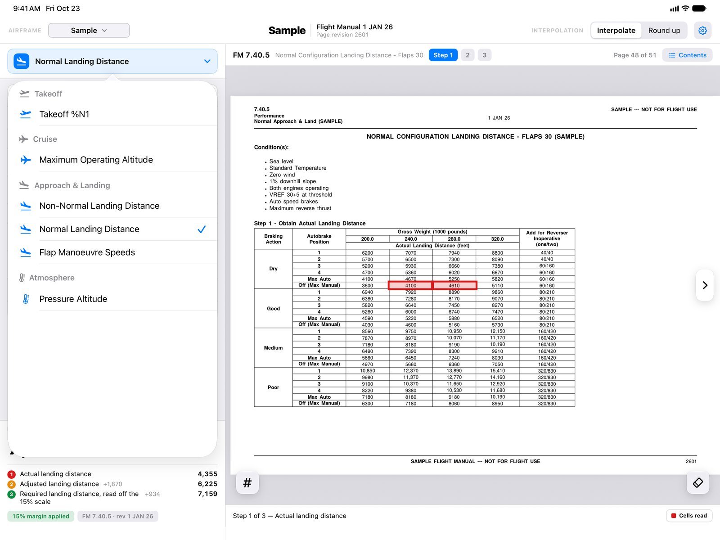This screenshot has height=540, width=720.
Task: Click the Flap Manoeuvre Speeds icon
Action: click(x=26, y=252)
